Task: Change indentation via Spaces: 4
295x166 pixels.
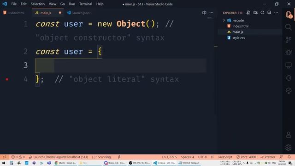Action: tap(188, 157)
